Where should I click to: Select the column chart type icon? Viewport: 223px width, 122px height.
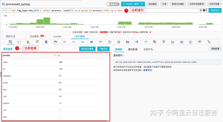pos(28,42)
